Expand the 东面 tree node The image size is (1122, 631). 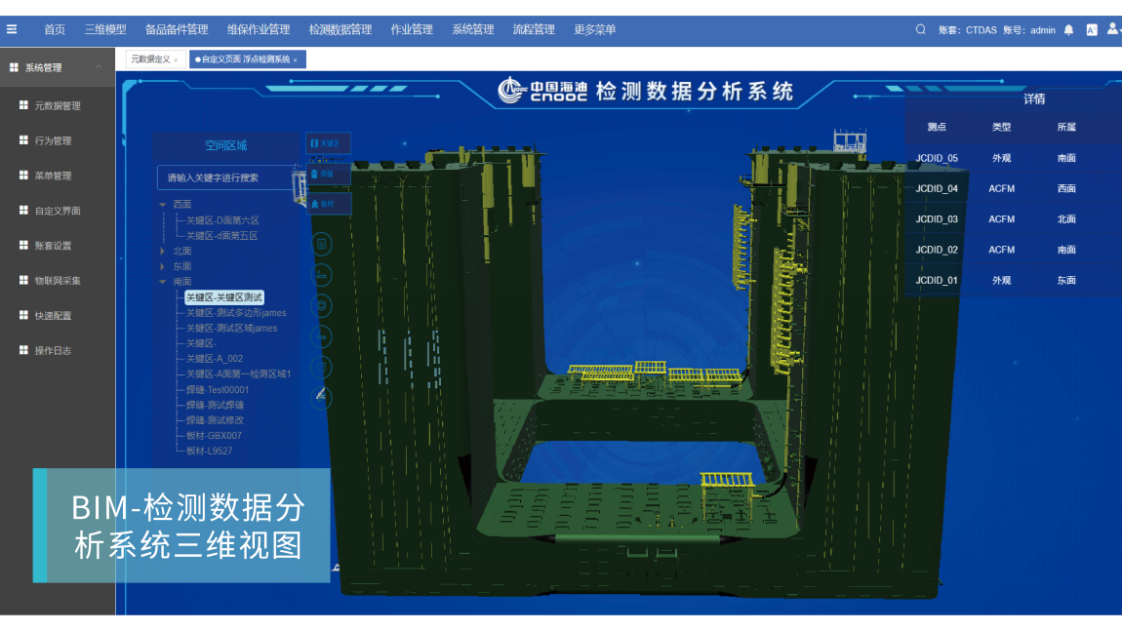coord(163,266)
